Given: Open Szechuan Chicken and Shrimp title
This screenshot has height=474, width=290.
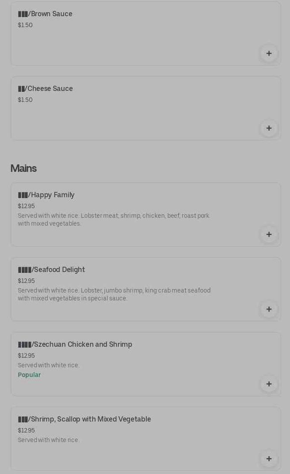Looking at the screenshot, I should click(75, 345).
